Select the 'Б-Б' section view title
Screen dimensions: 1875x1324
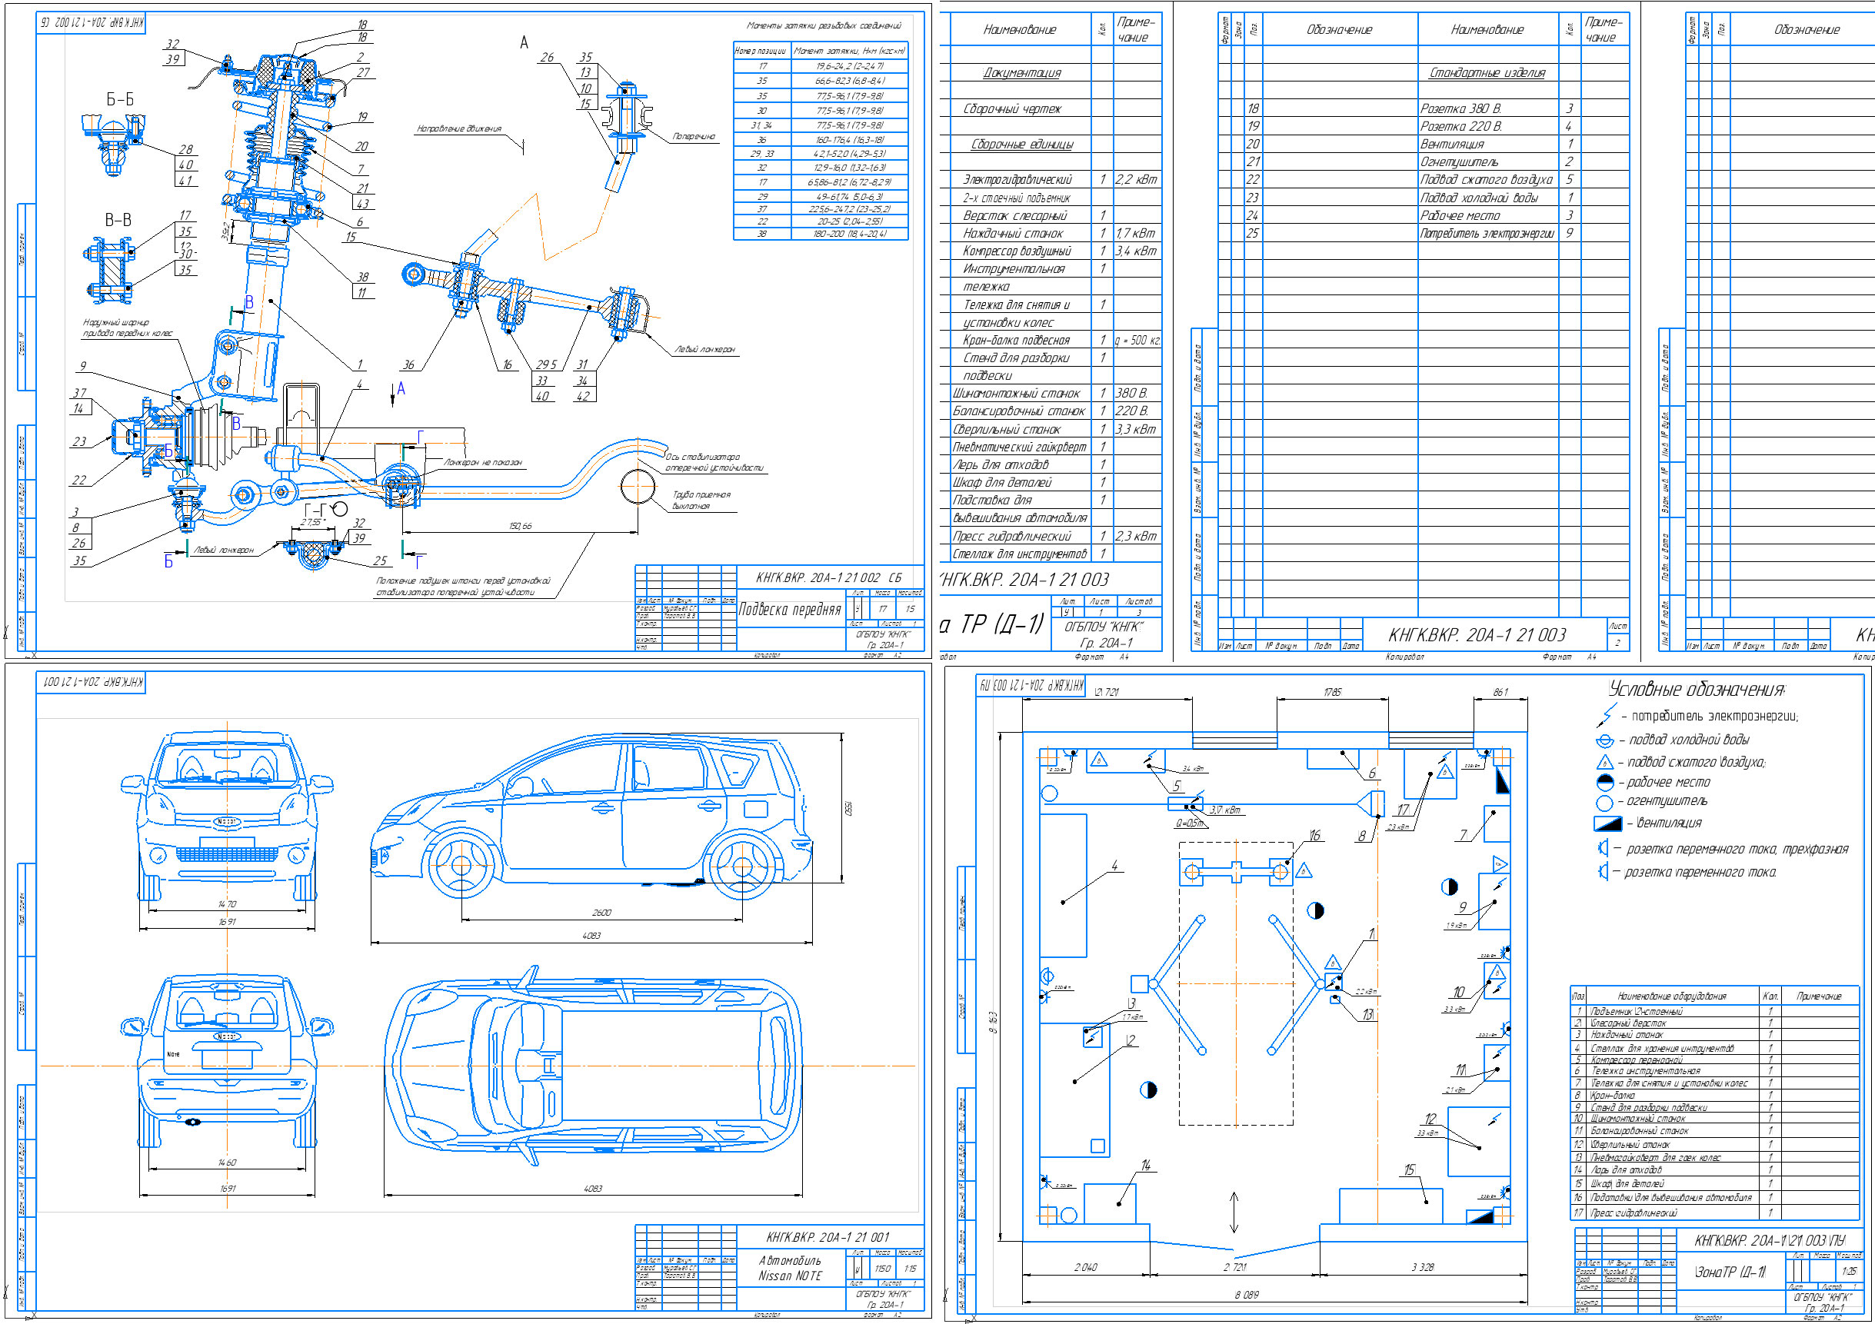[x=120, y=100]
